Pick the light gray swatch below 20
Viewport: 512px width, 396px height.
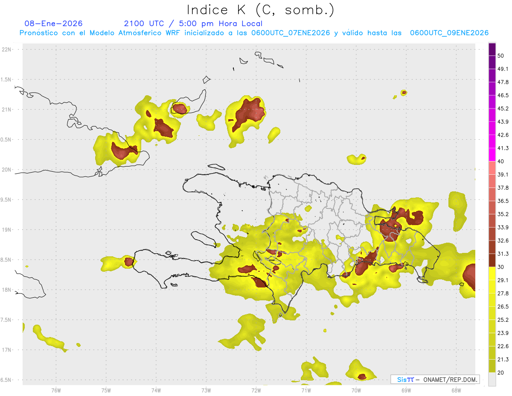(492, 379)
